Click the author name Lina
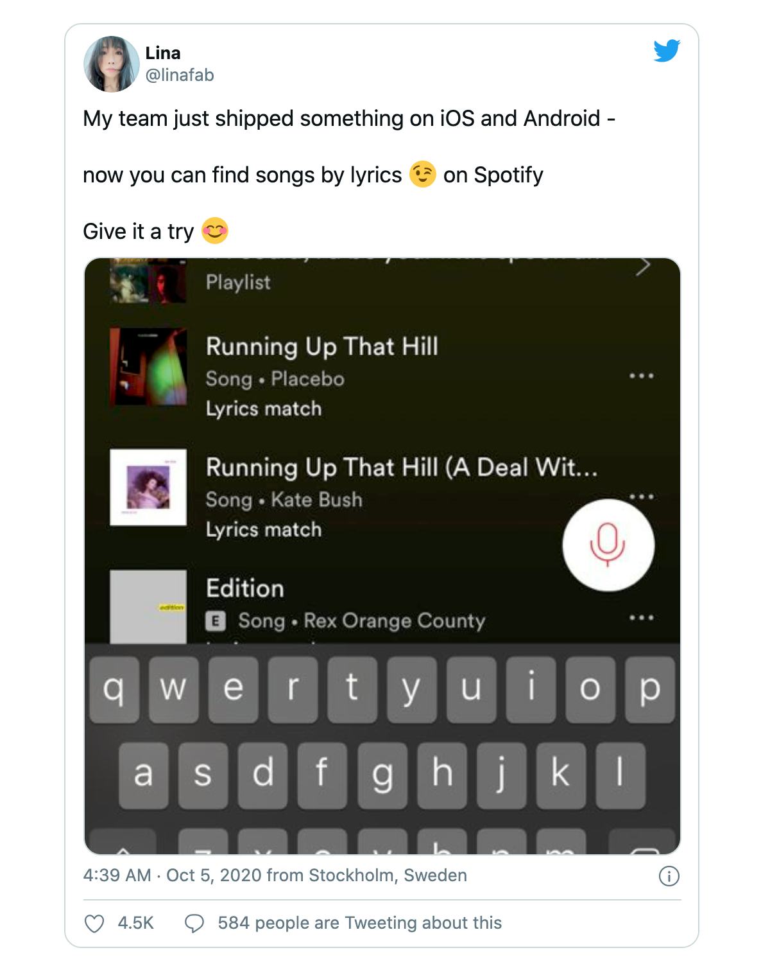 coord(163,53)
